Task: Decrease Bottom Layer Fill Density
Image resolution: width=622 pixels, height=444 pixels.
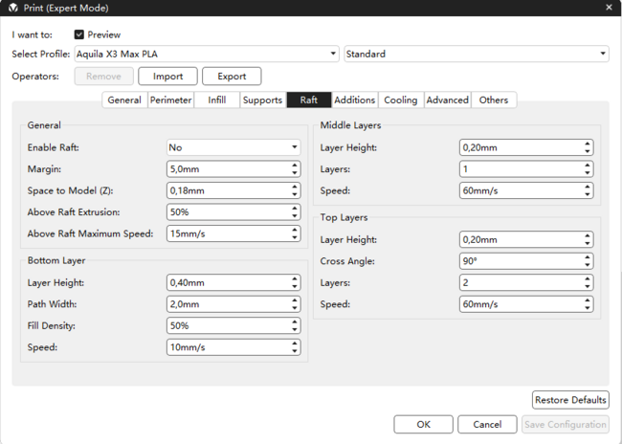Action: pos(294,329)
